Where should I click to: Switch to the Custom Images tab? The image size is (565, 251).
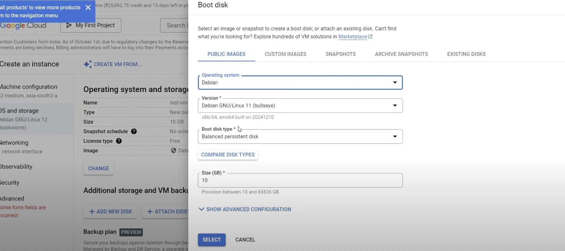(285, 54)
